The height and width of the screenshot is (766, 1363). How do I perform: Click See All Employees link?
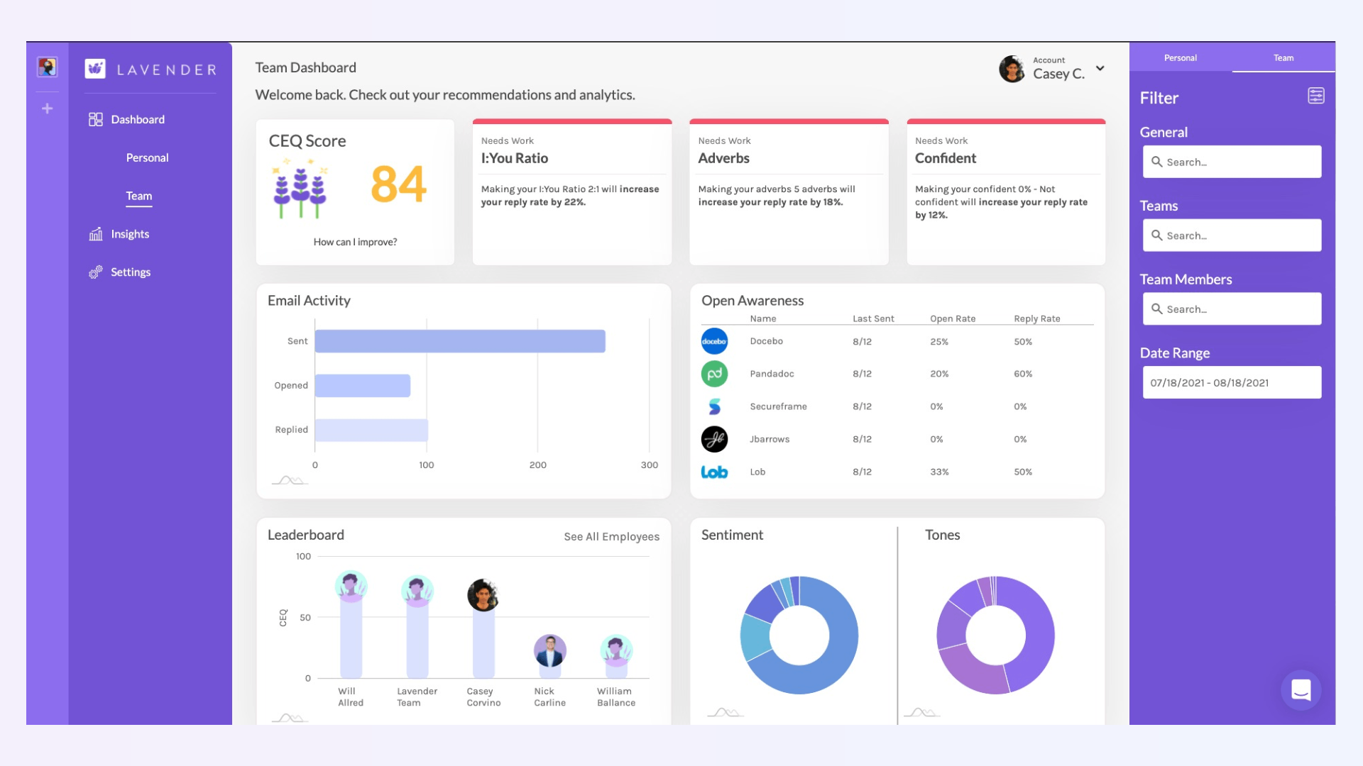pos(611,537)
